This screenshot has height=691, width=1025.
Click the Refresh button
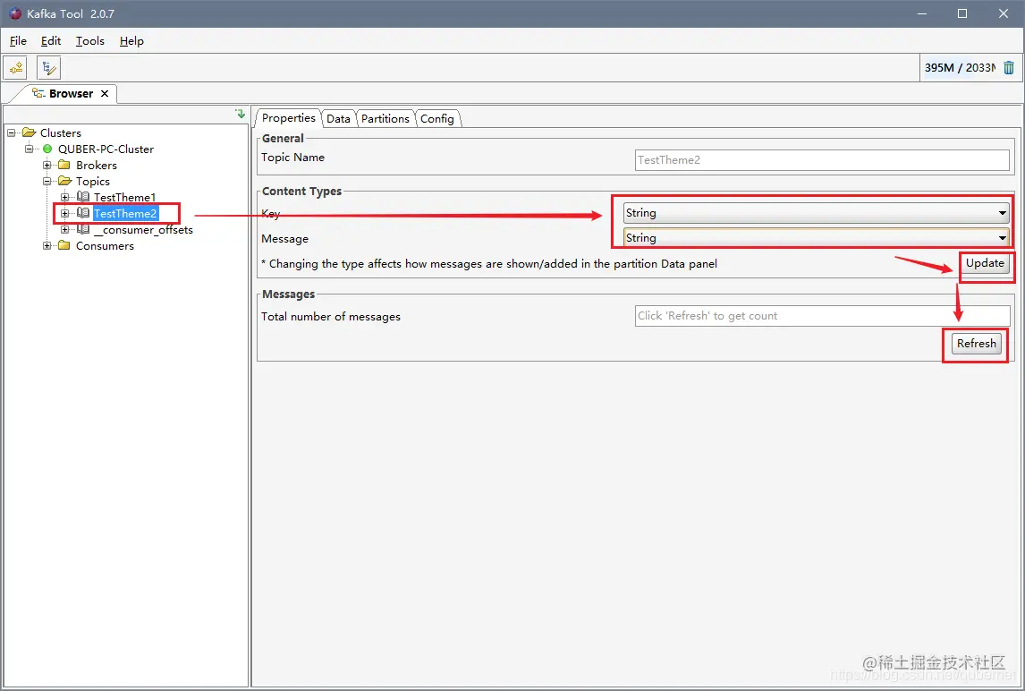tap(976, 344)
